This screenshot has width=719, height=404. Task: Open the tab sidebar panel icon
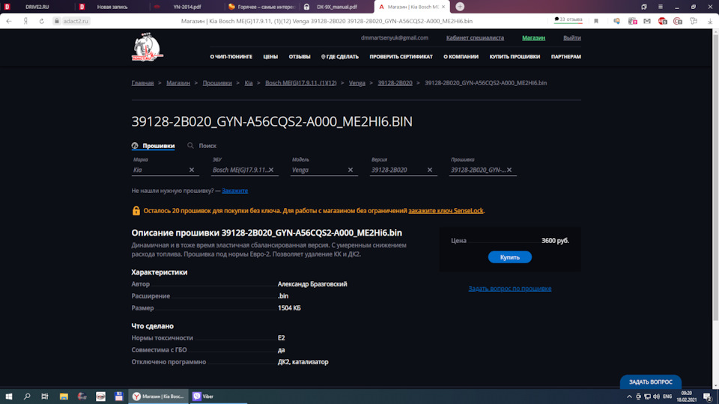644,7
